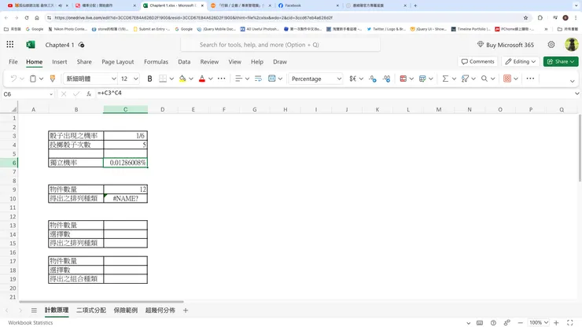The height and width of the screenshot is (327, 582).
Task: Open Conditional Formatting icon
Action: click(x=403, y=79)
